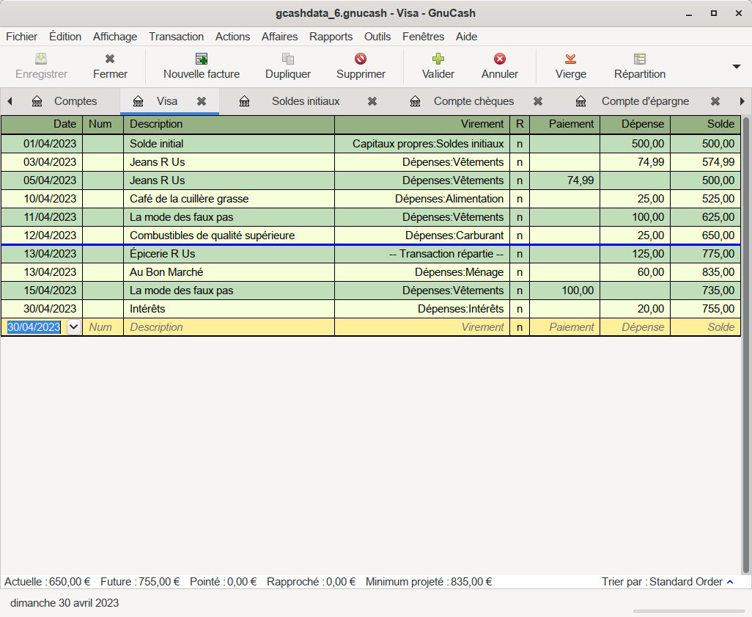Screen dimensions: 752x617
Task: Click the Dupliquer transaction icon
Action: (x=288, y=59)
